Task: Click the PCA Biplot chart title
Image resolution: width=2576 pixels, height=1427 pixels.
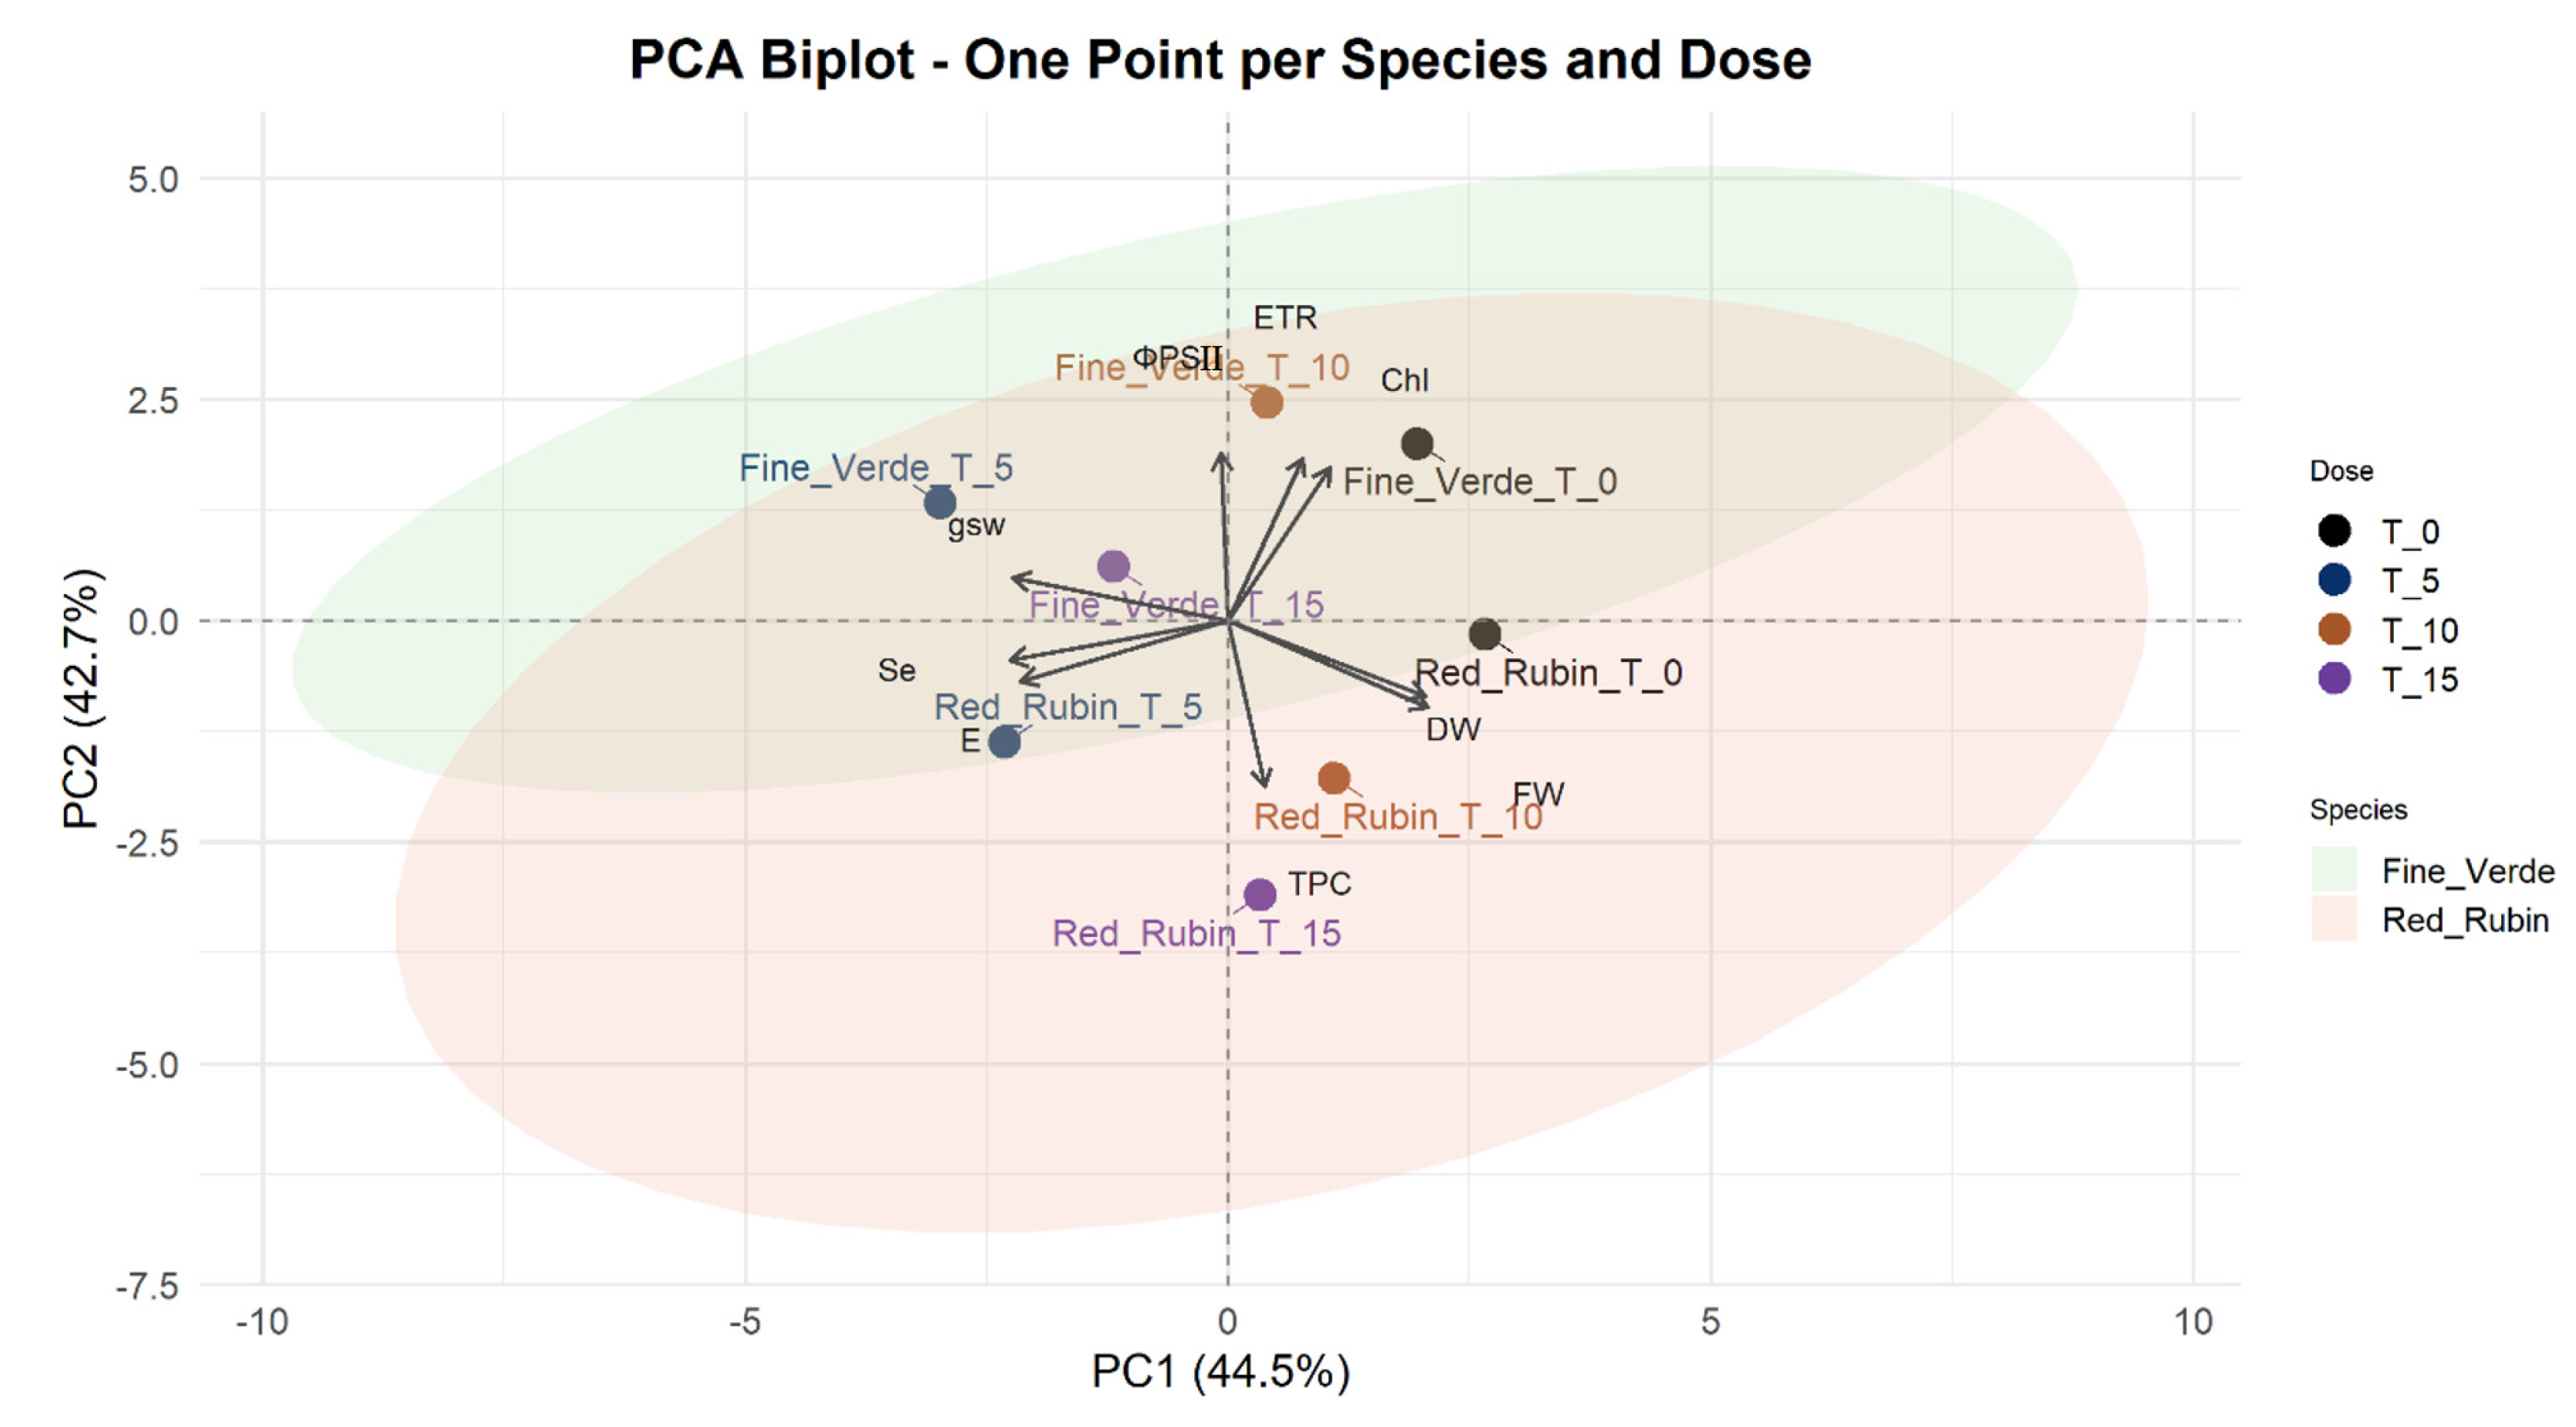Action: coord(1220,60)
